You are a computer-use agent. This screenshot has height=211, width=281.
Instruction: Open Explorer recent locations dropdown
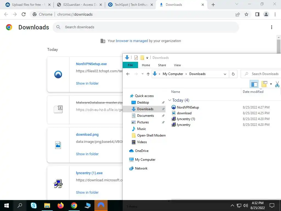coord(142,74)
